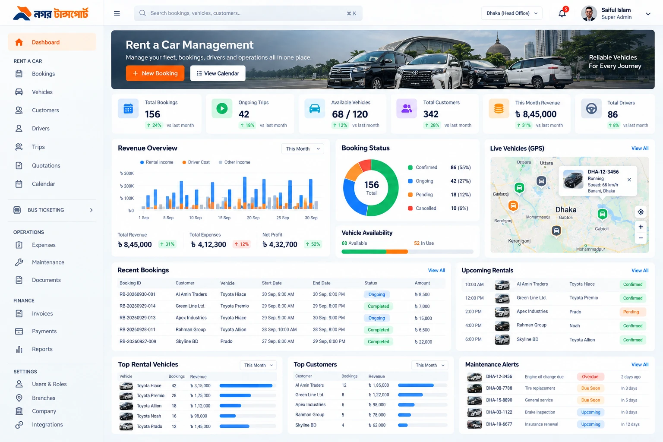Open the Top Customers period dropdown

pos(429,365)
